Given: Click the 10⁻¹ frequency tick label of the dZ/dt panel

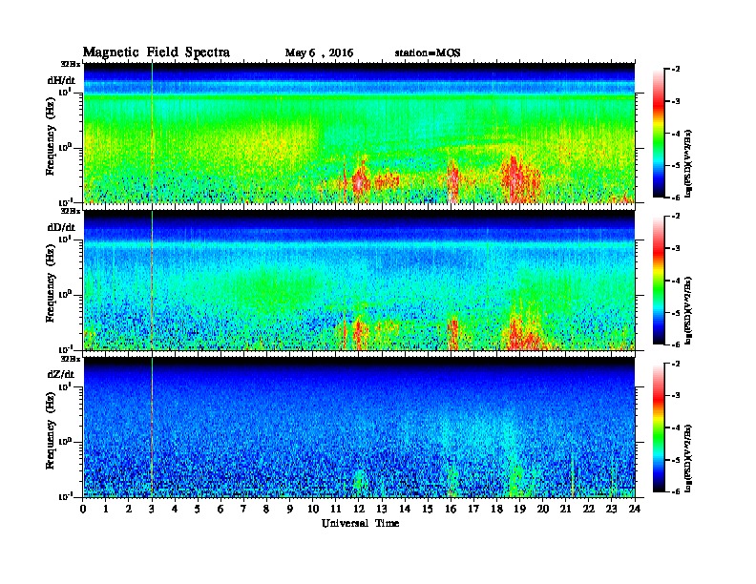Looking at the screenshot, I should pos(65,496).
